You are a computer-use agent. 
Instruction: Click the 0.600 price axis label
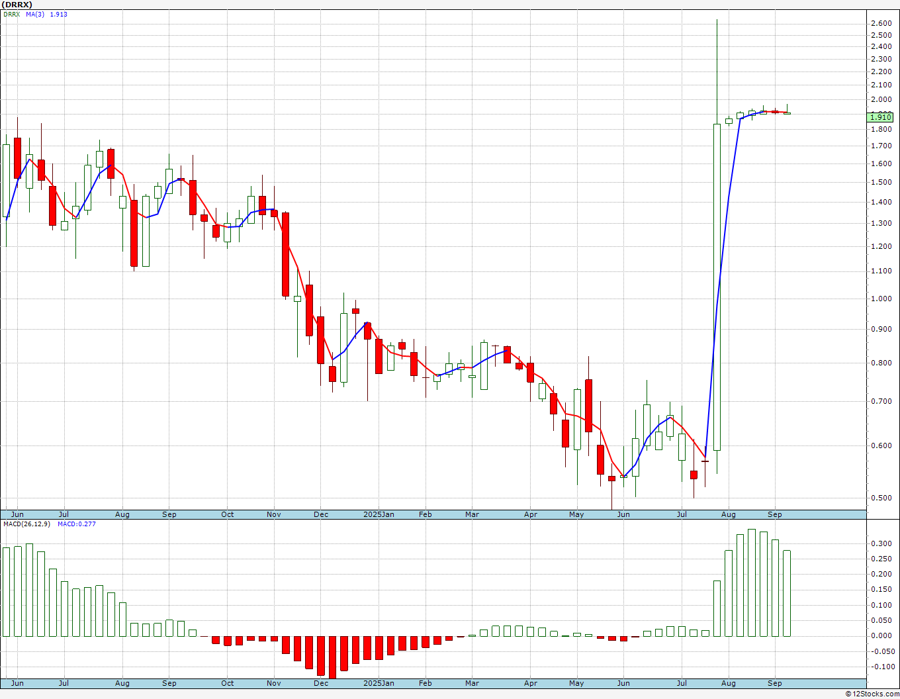881,445
